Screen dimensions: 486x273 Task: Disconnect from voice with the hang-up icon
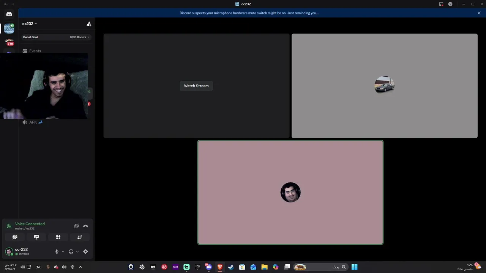coord(85,226)
